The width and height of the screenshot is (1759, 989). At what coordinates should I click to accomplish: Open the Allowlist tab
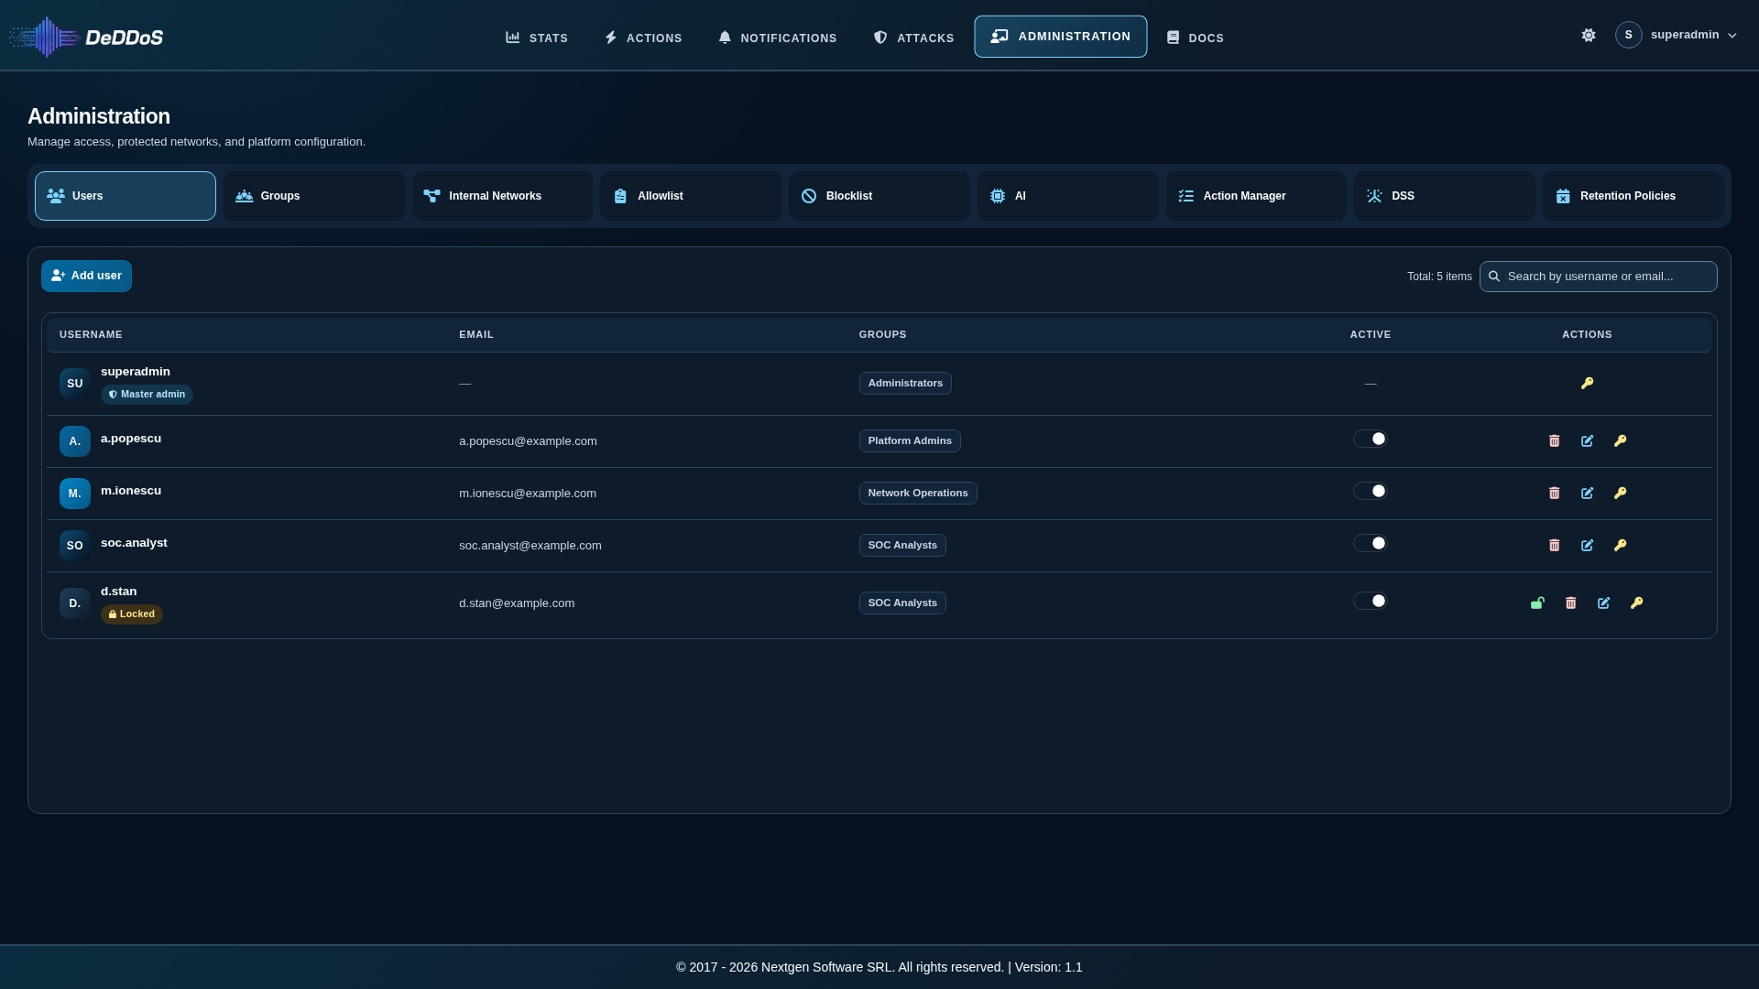point(691,196)
